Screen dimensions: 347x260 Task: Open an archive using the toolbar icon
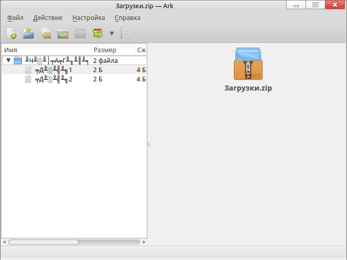pyautogui.click(x=28, y=34)
